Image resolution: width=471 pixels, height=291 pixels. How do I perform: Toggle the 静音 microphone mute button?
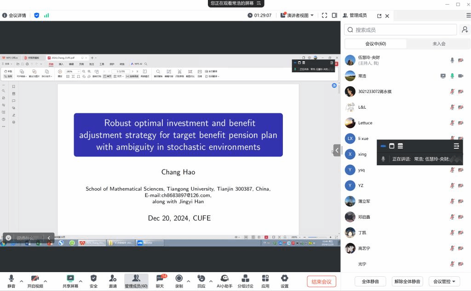(11, 279)
